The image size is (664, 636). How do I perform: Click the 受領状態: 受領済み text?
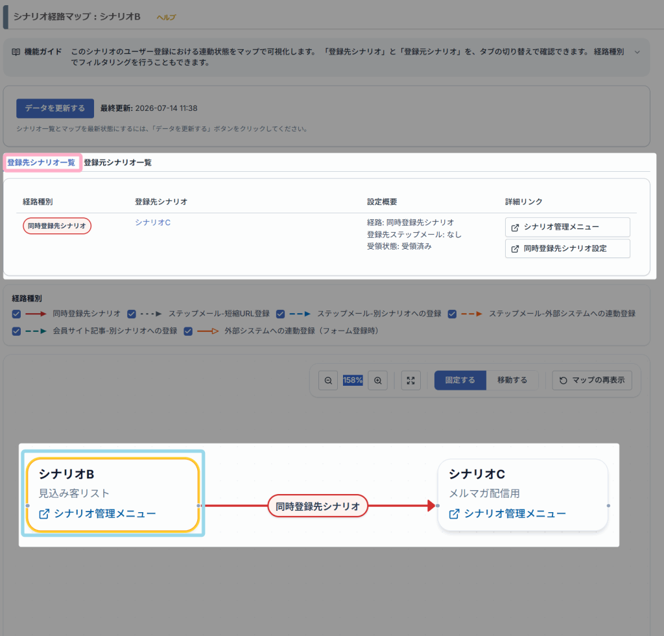click(399, 246)
